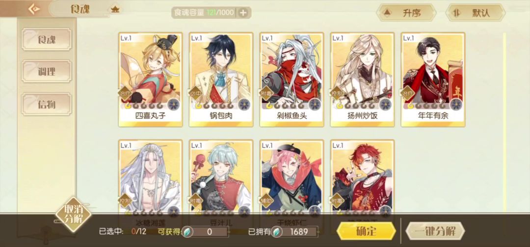Click the 控制 badge on 扬州炒饭 card
530x247 pixels.
click(336, 93)
